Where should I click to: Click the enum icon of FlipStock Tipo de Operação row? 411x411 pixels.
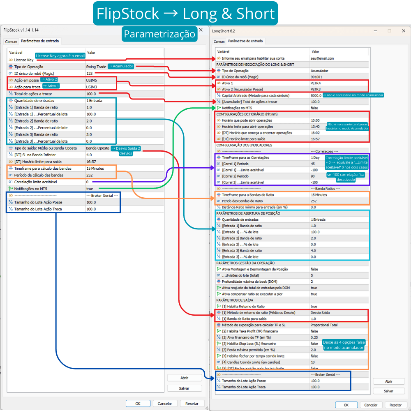point(11,67)
